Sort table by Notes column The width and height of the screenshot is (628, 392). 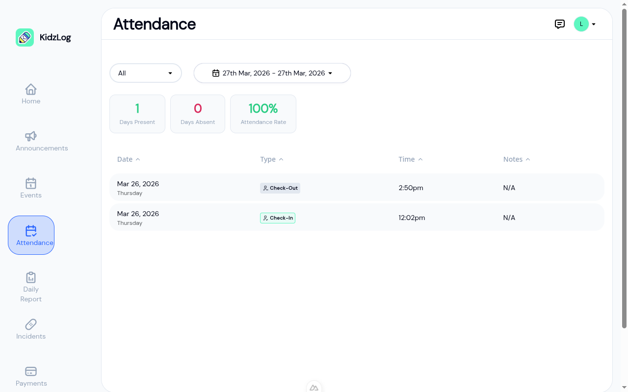tap(517, 159)
